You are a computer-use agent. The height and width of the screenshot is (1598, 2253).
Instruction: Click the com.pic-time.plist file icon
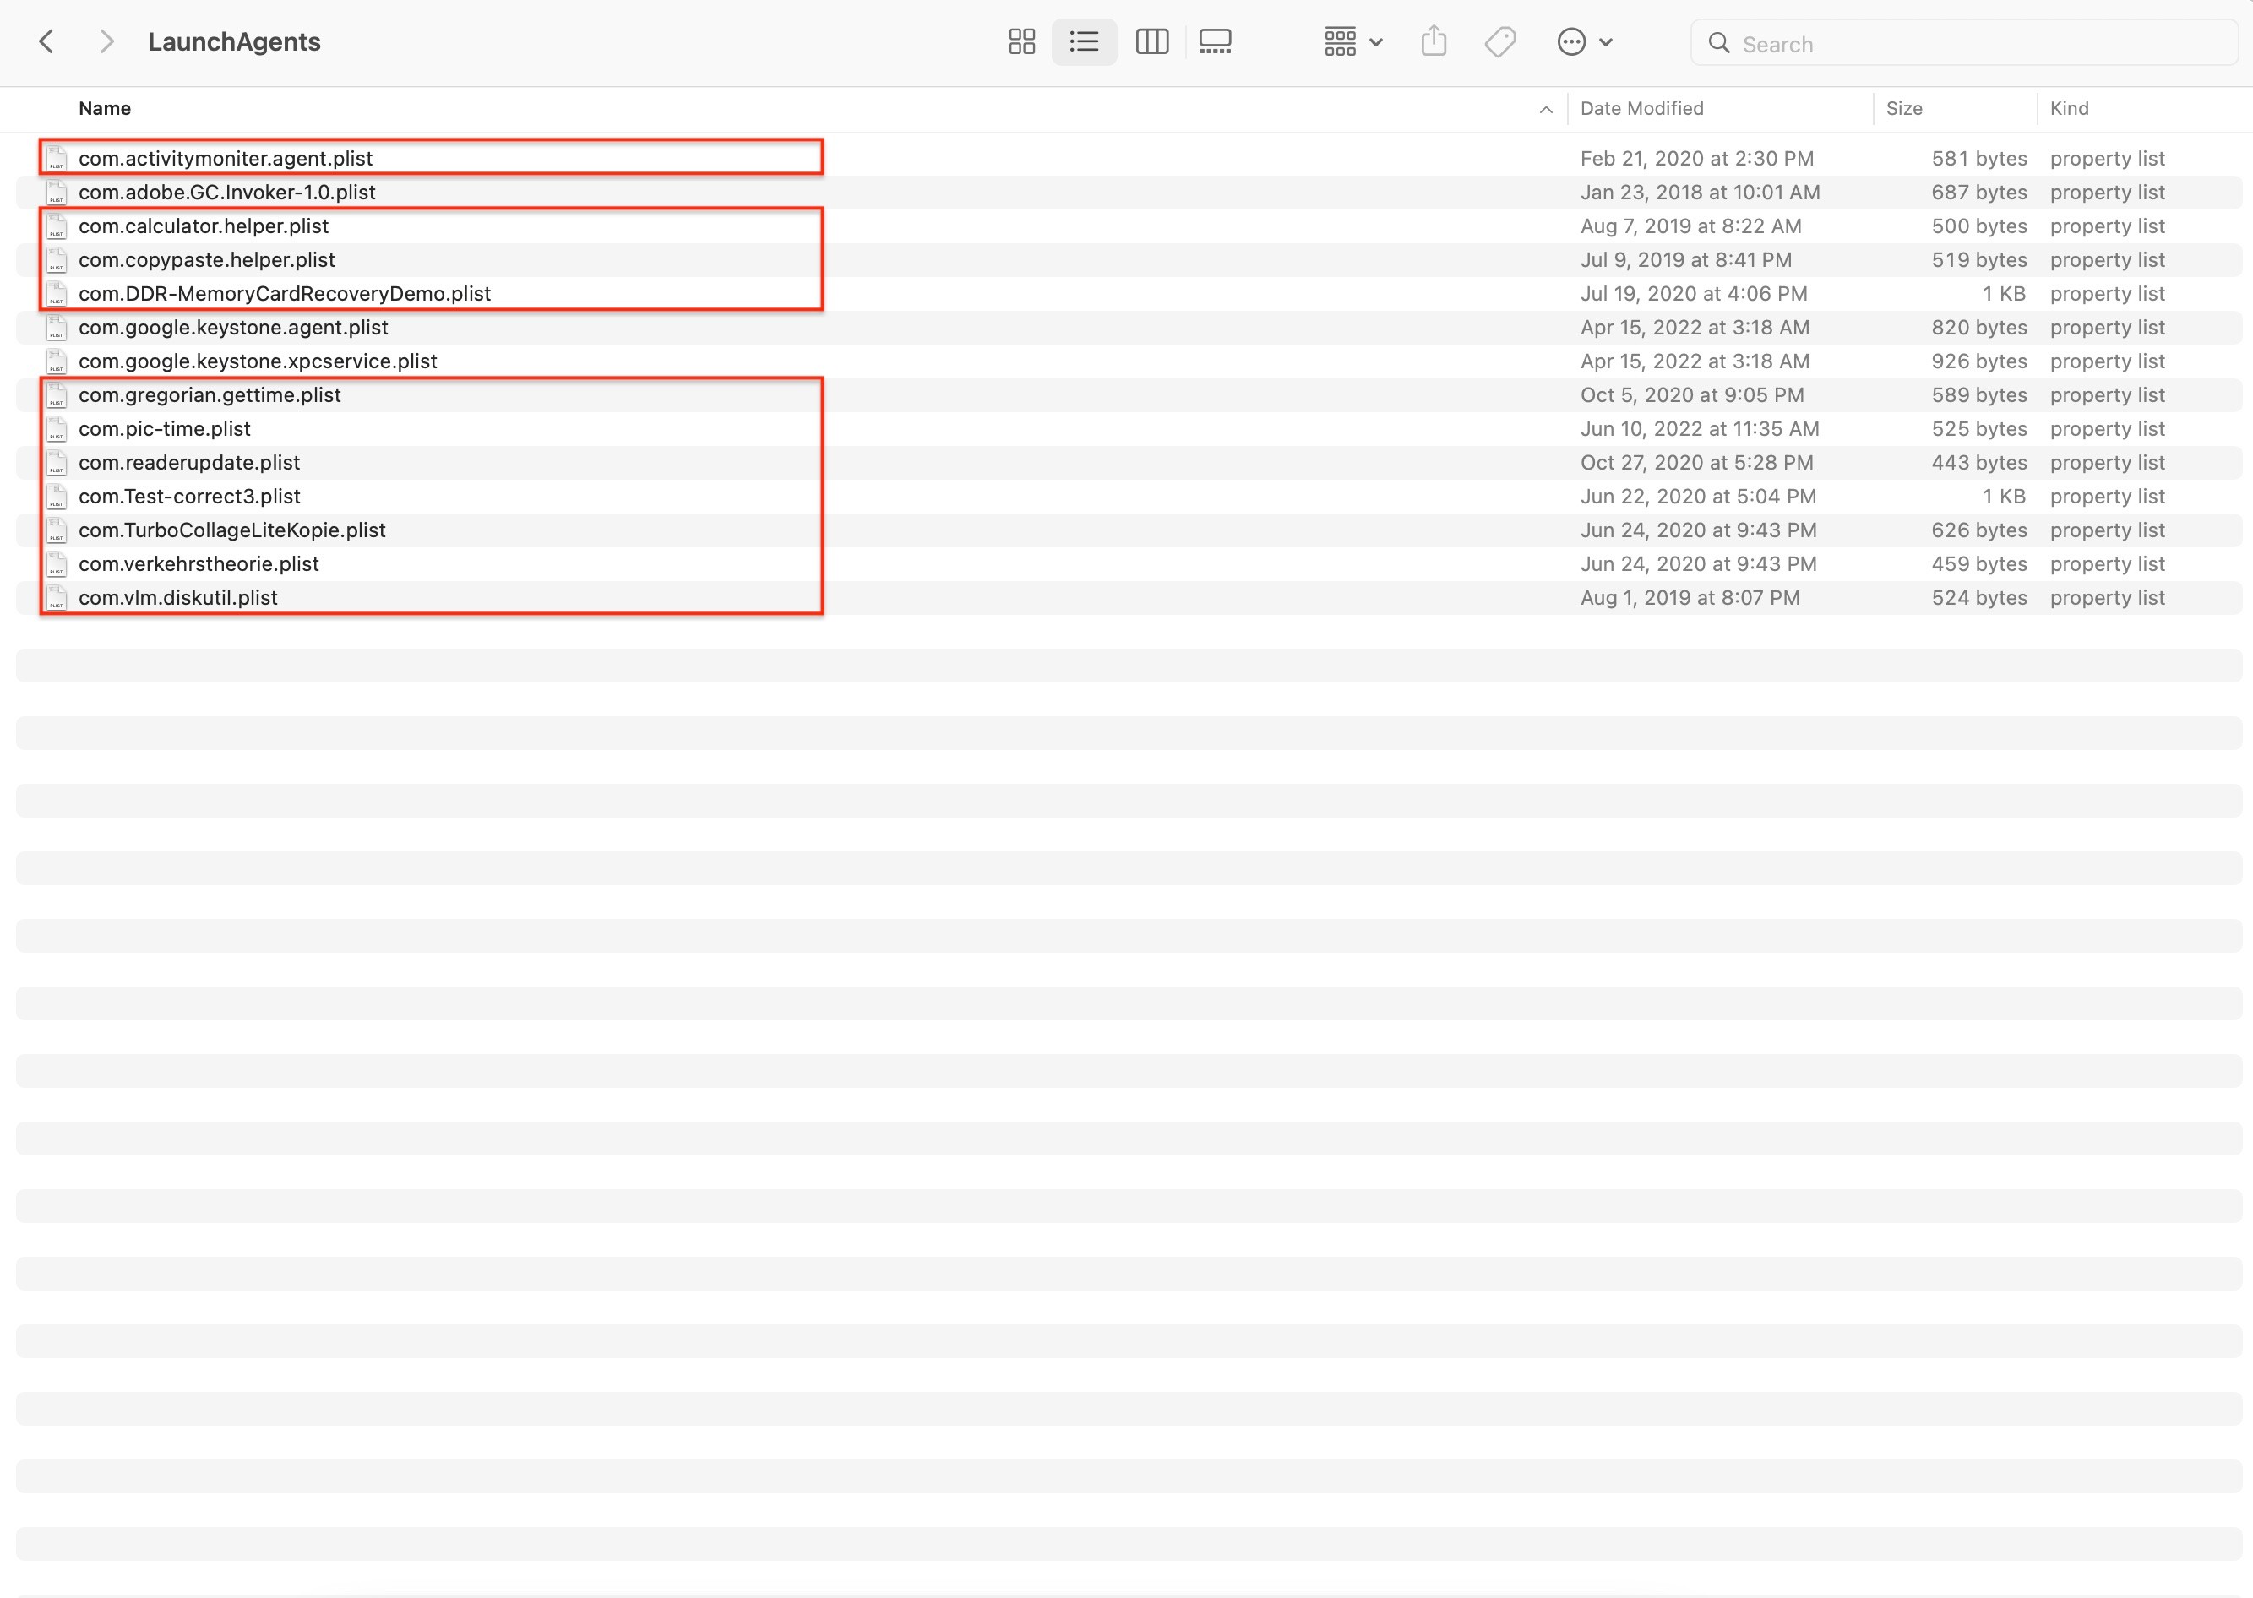(57, 429)
